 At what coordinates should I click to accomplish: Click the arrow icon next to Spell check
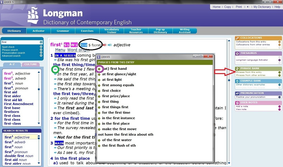[x=41, y=47]
